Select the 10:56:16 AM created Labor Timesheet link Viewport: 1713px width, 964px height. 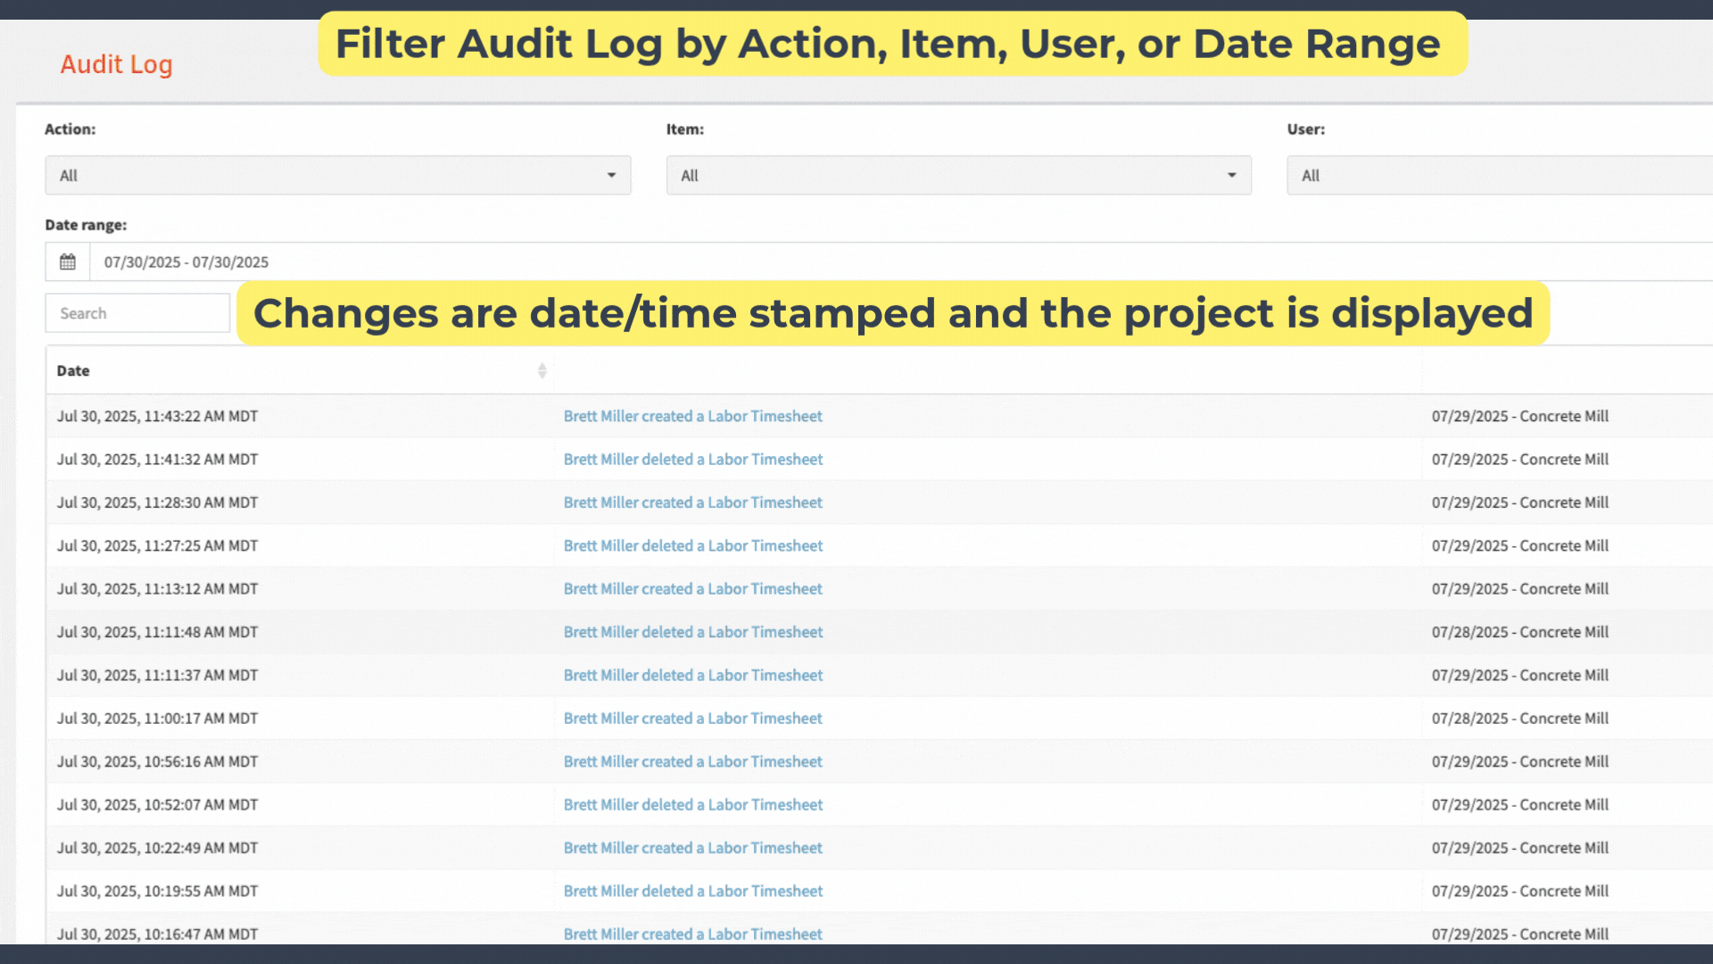692,761
